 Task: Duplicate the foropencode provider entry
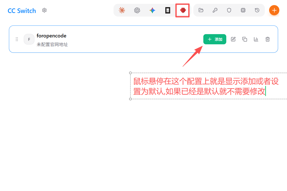(245, 39)
